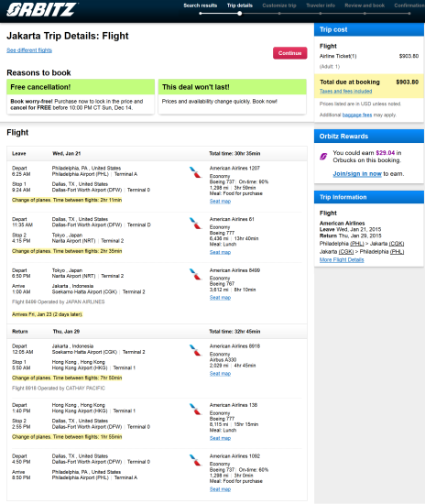Click airline logo for flight 8918

pos(195,350)
